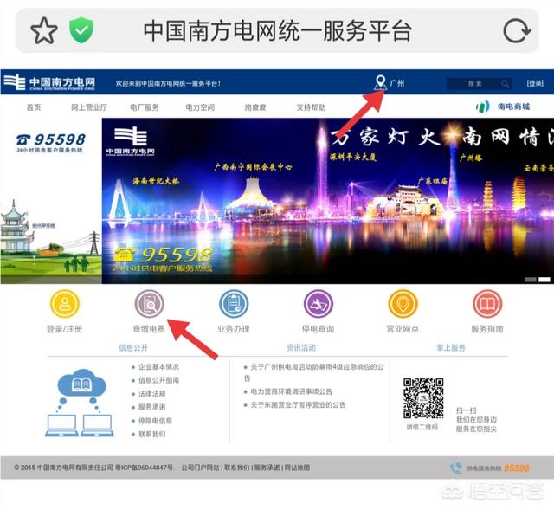The width and height of the screenshot is (554, 510).
Task: Reload the page with refresh icon
Action: [x=517, y=30]
